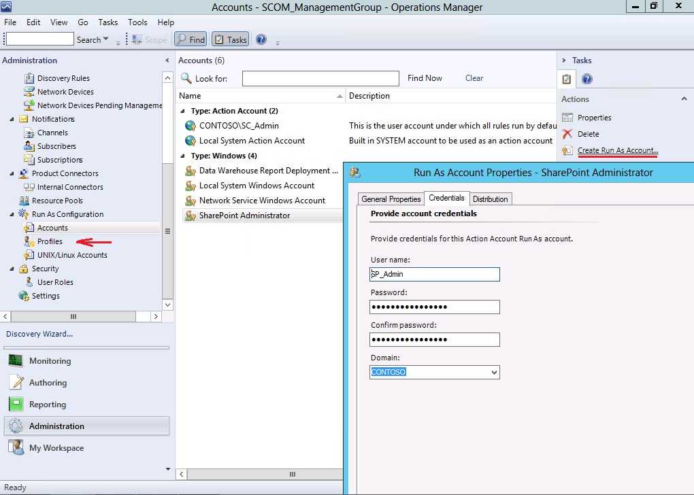The width and height of the screenshot is (694, 495).
Task: Click the Find Now button
Action: (x=425, y=78)
